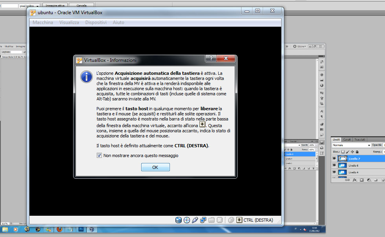Open the Paragraph panel icon in dock

pyautogui.click(x=322, y=117)
